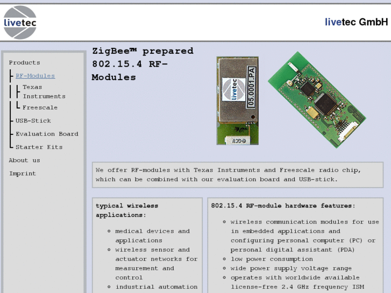Click the 'We offer RF-modules' paragraph
The height and width of the screenshot is (293, 391).
[238, 175]
